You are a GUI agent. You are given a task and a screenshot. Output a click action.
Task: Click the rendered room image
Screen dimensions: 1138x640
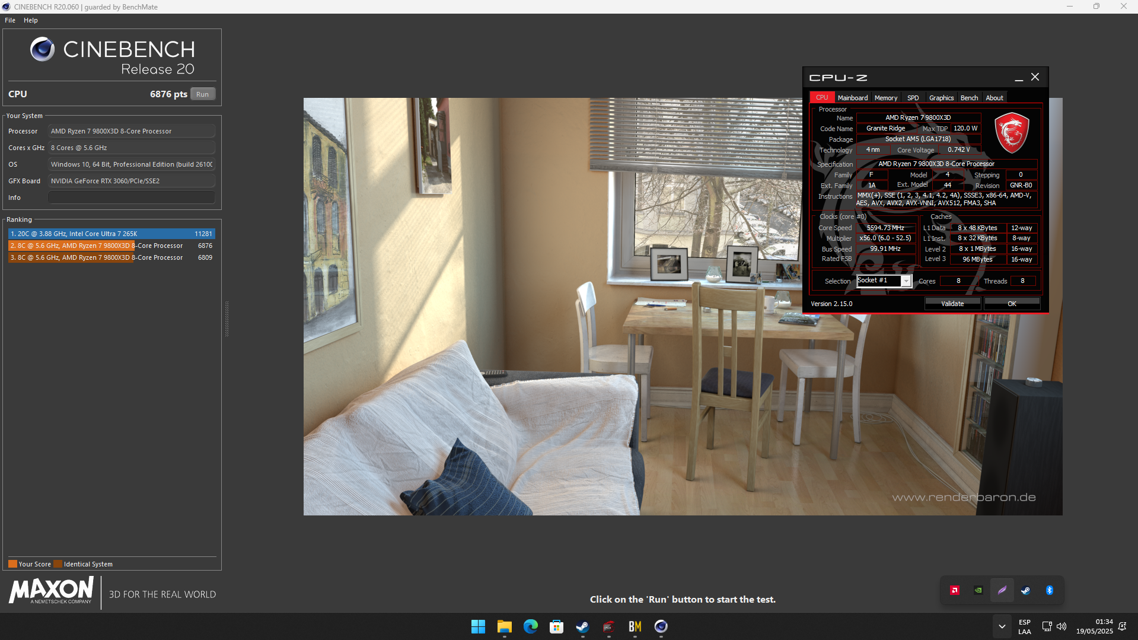click(x=683, y=306)
